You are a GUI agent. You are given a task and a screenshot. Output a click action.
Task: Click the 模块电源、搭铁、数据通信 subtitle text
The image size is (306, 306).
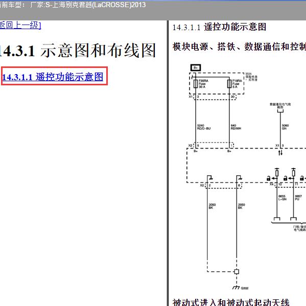coord(239,47)
